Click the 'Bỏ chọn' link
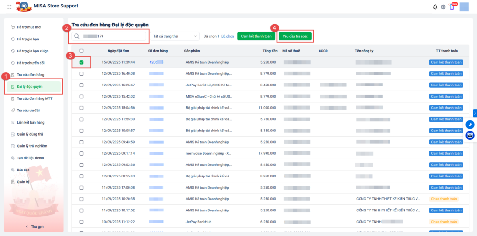The width and height of the screenshot is (477, 236). 228,36
